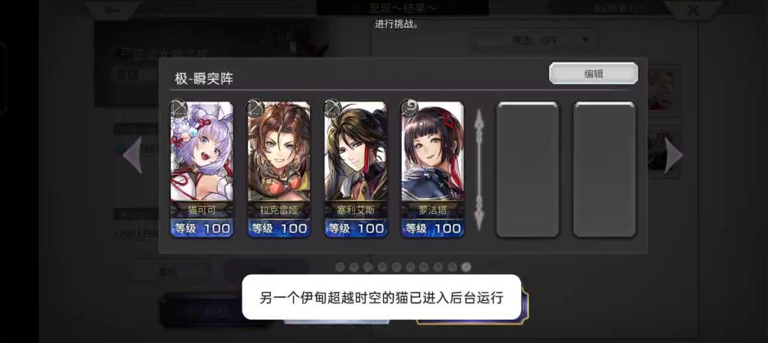Select the 猫可可 character card
Viewport: 768px width, 343px height.
tap(202, 169)
